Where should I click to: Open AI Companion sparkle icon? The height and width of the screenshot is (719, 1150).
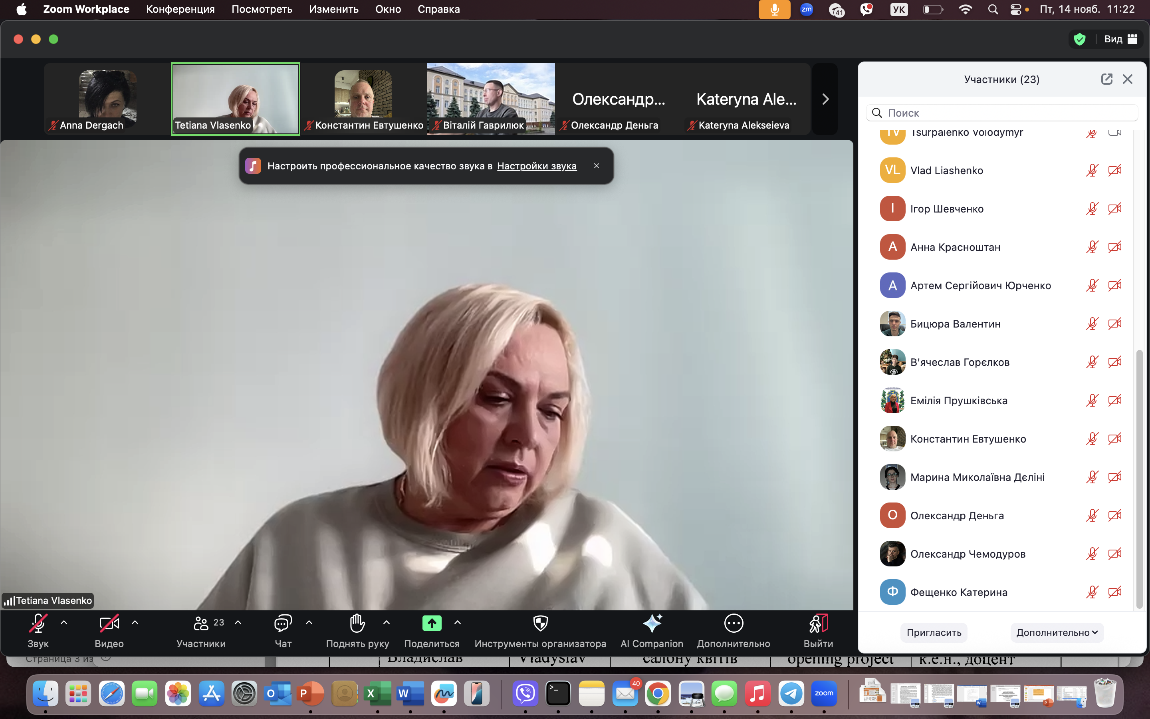[652, 623]
